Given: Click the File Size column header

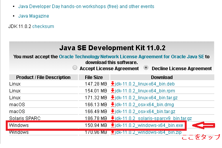Looking at the screenshot, I should 94,77.
